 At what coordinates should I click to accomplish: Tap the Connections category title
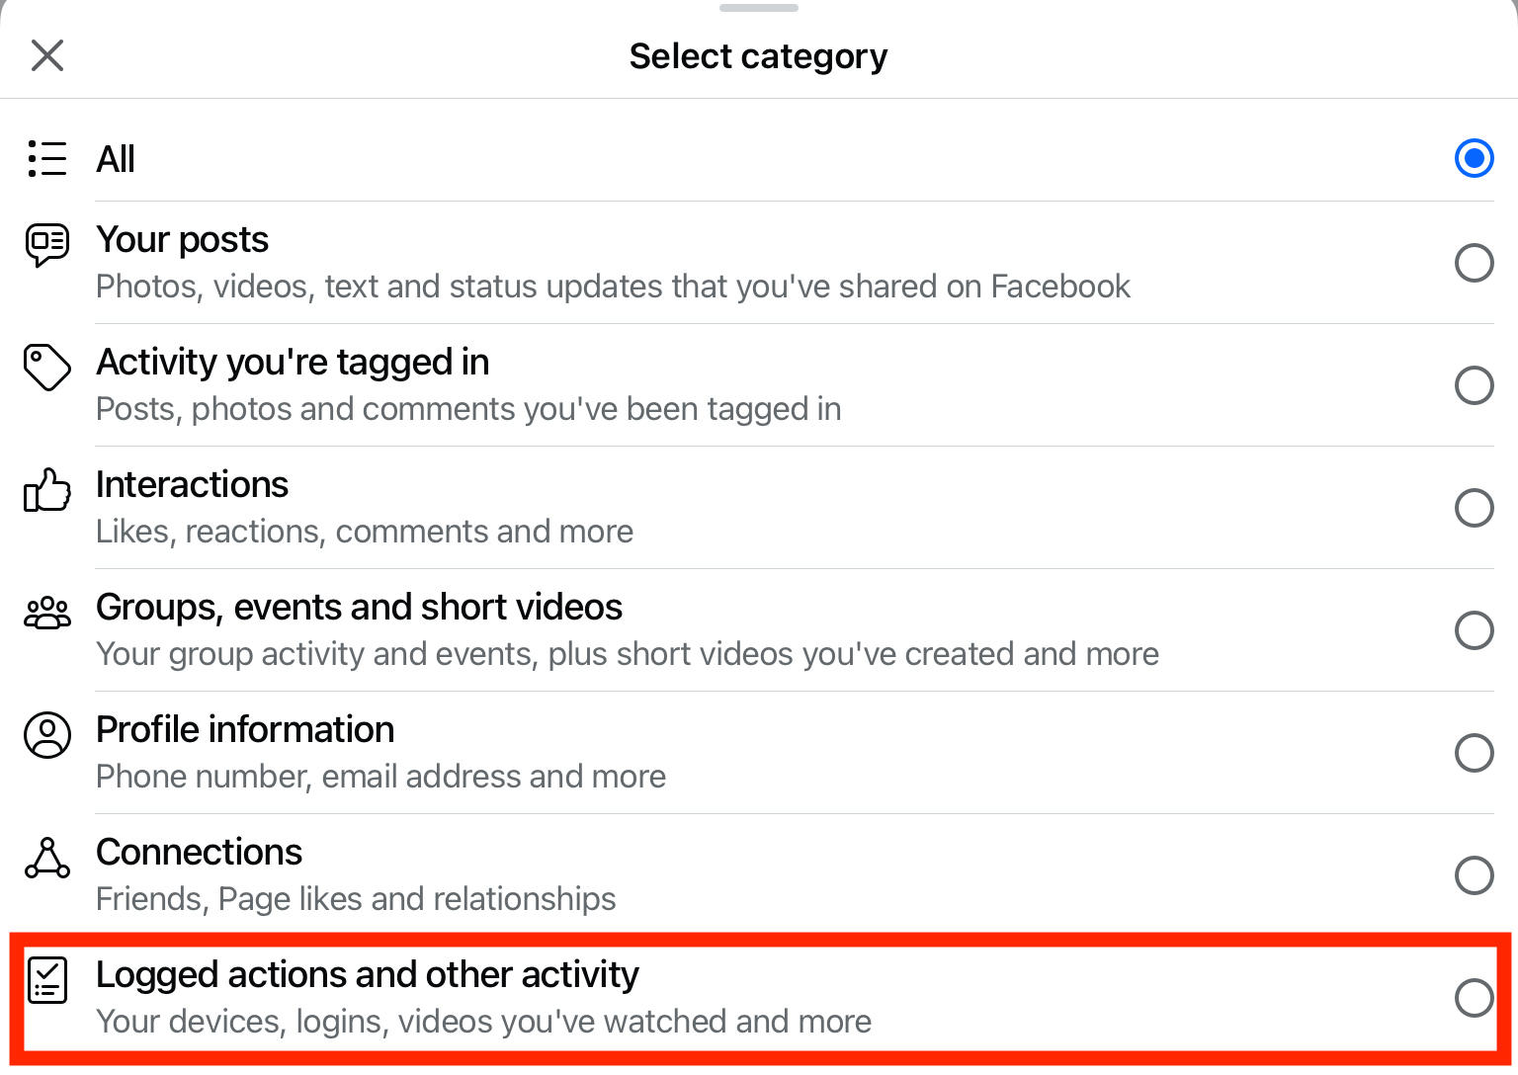199,852
